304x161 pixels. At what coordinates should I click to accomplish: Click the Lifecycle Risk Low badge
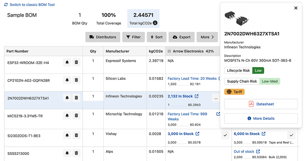pos(244,70)
